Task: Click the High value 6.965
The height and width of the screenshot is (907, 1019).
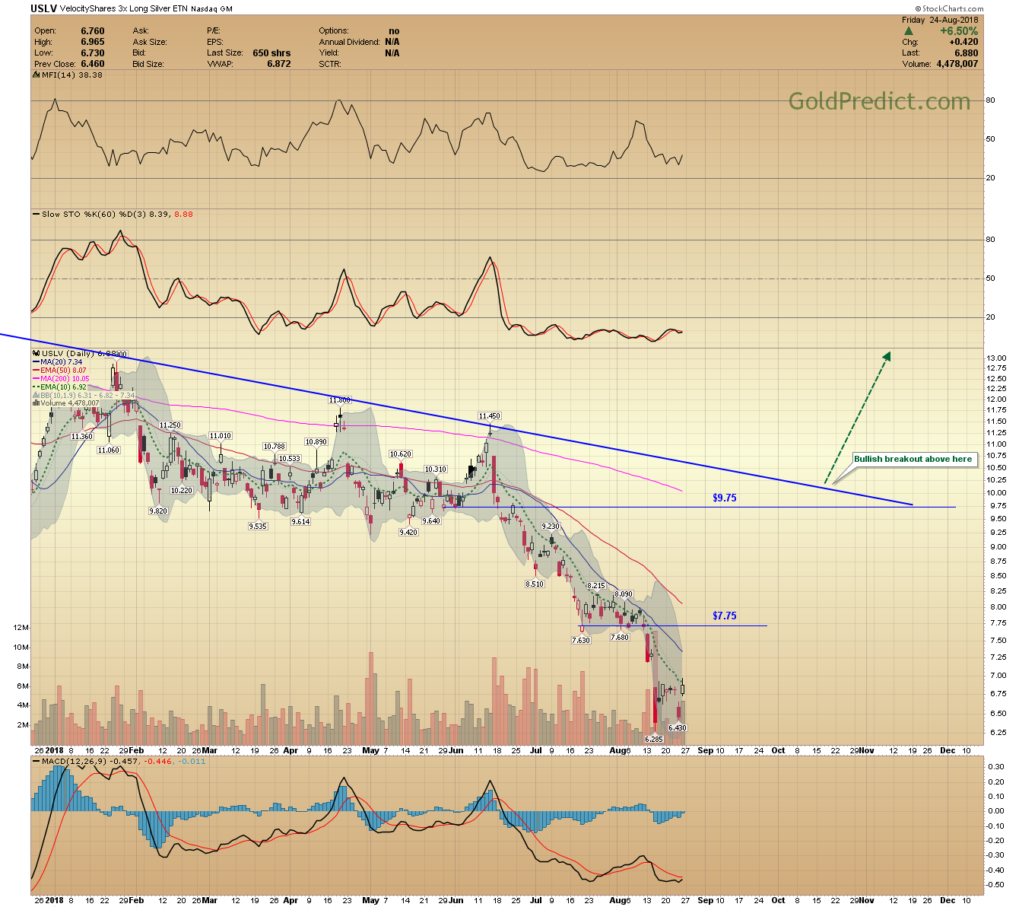Action: [93, 42]
